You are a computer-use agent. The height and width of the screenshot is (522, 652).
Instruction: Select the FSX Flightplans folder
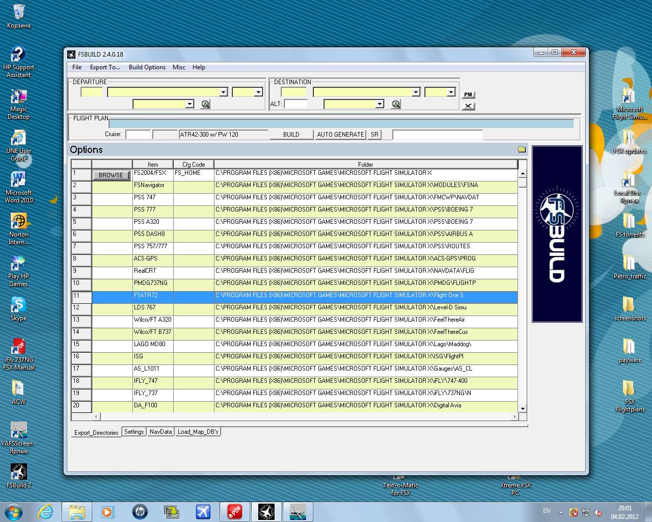tap(630, 397)
